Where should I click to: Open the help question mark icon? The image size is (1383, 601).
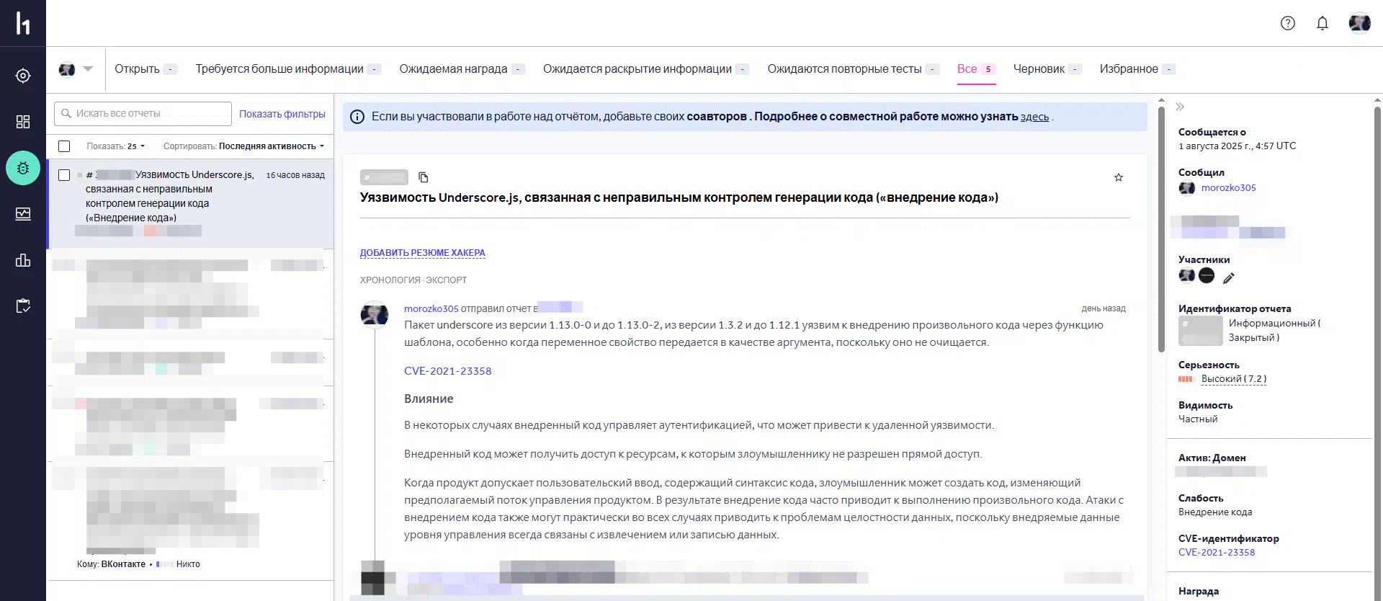click(x=1288, y=23)
